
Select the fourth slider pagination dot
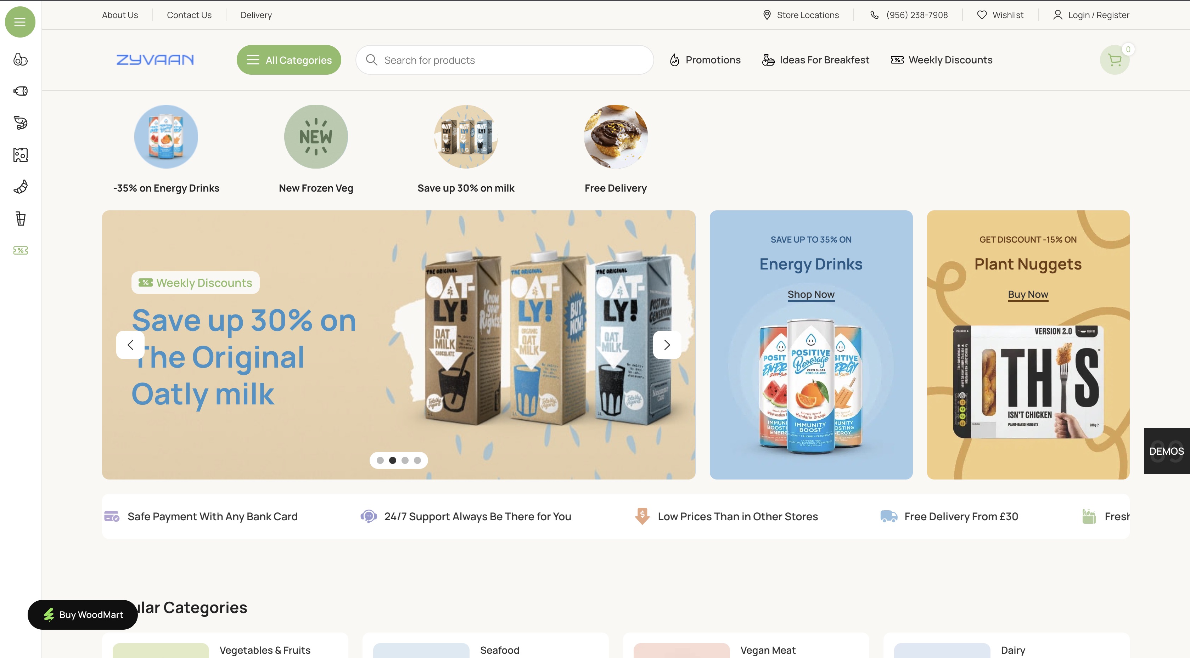[417, 460]
